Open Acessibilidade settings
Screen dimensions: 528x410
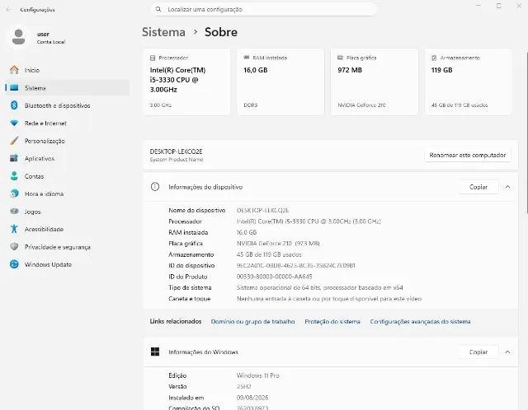click(68, 229)
